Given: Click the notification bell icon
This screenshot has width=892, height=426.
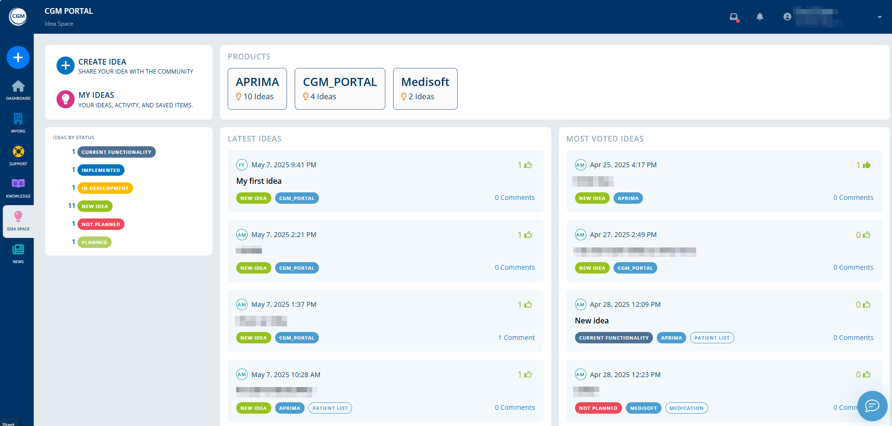Looking at the screenshot, I should [x=759, y=17].
